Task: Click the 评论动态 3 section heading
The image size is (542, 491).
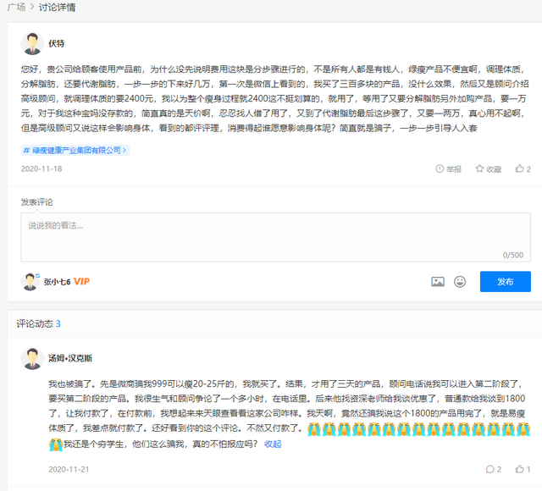Action: 38,323
